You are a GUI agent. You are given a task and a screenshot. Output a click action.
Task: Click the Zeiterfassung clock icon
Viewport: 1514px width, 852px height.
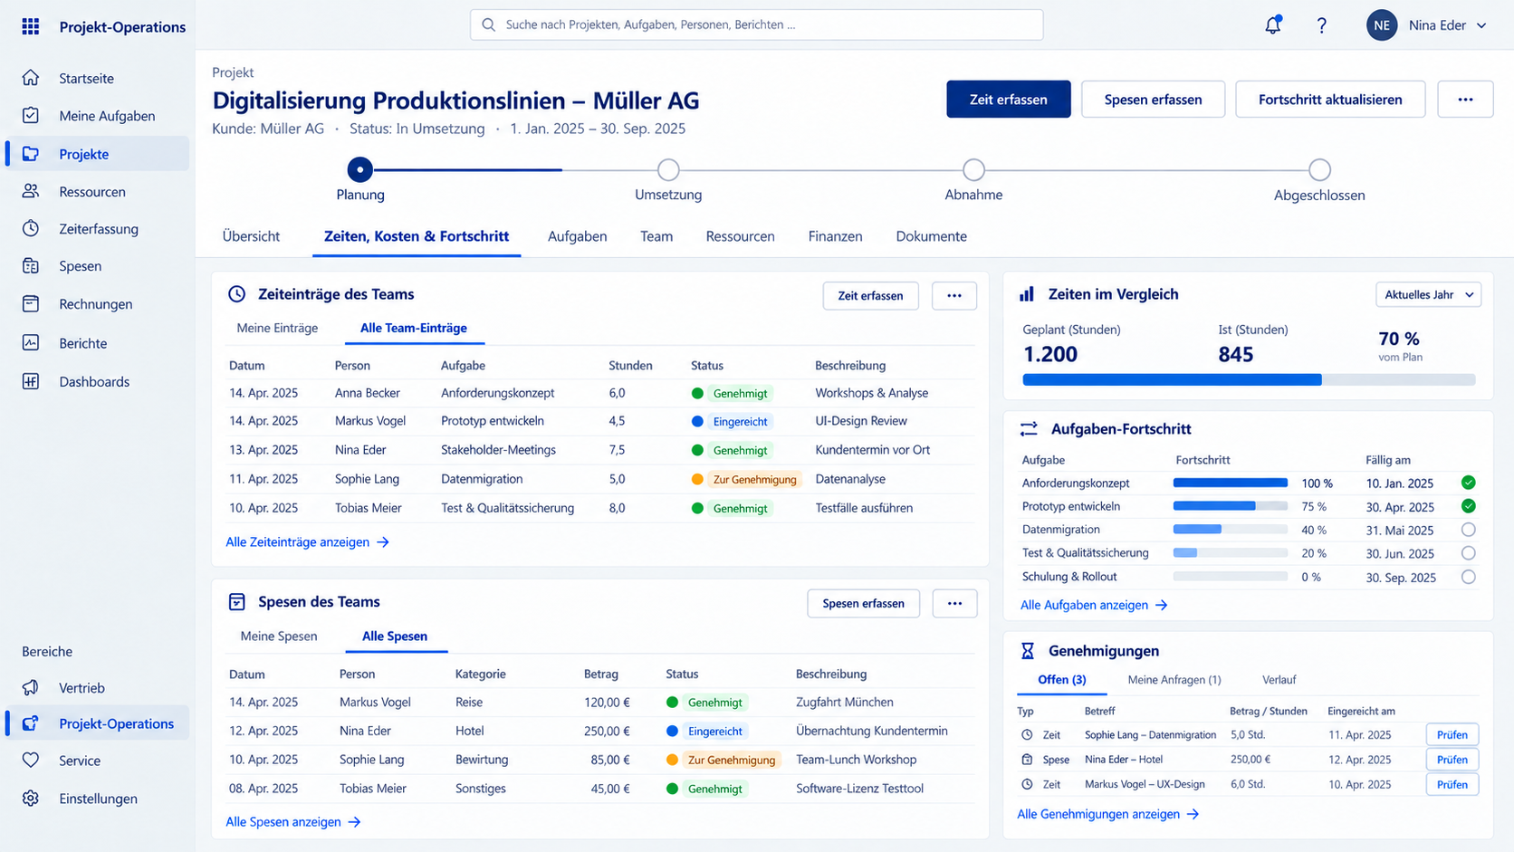pyautogui.click(x=31, y=228)
